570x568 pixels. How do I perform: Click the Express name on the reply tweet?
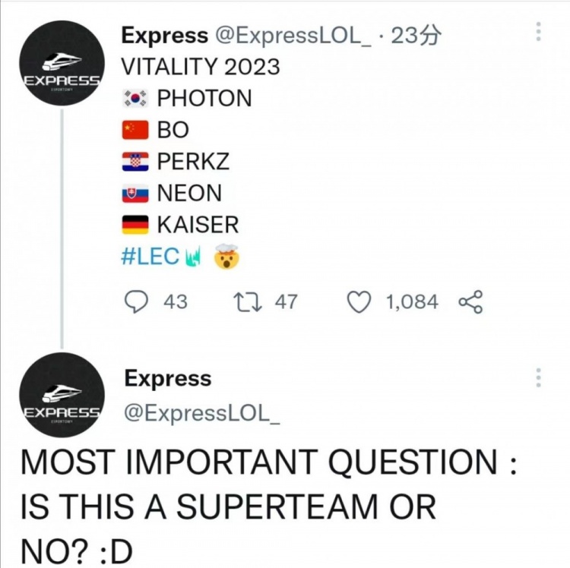(168, 378)
